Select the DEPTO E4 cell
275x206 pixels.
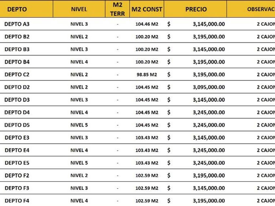tap(17, 150)
